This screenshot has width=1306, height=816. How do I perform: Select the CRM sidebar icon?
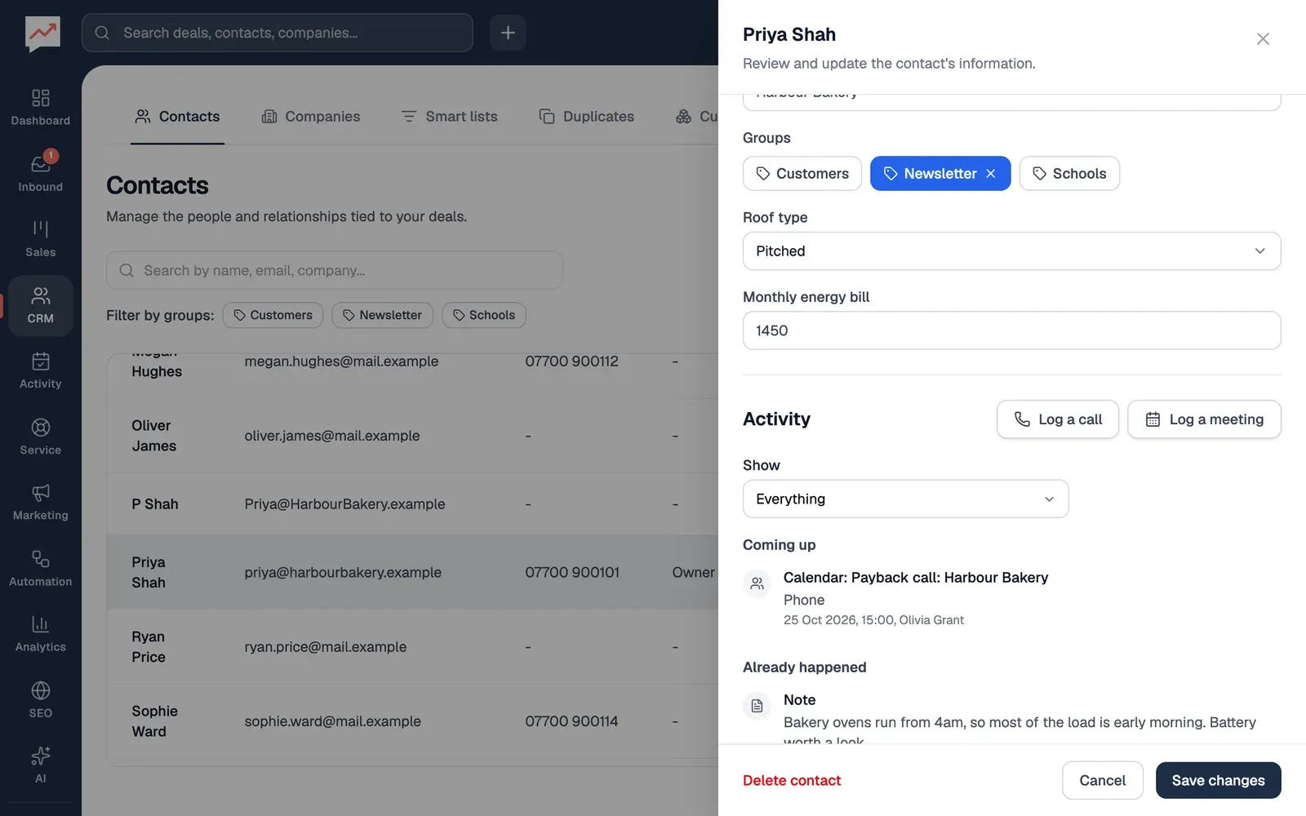tap(40, 305)
